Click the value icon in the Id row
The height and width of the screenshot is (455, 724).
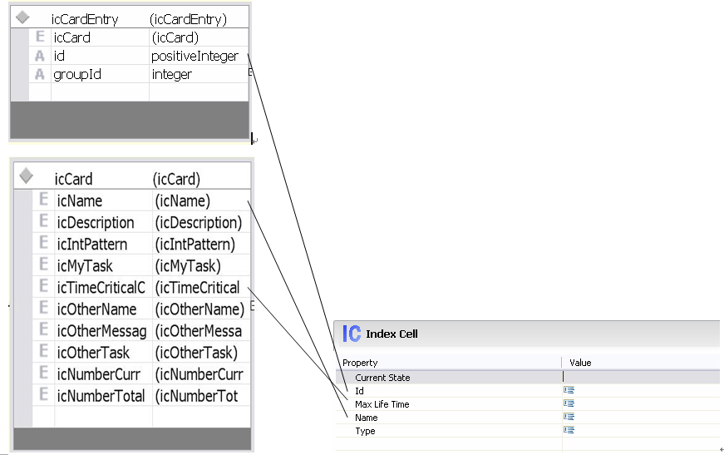[569, 390]
